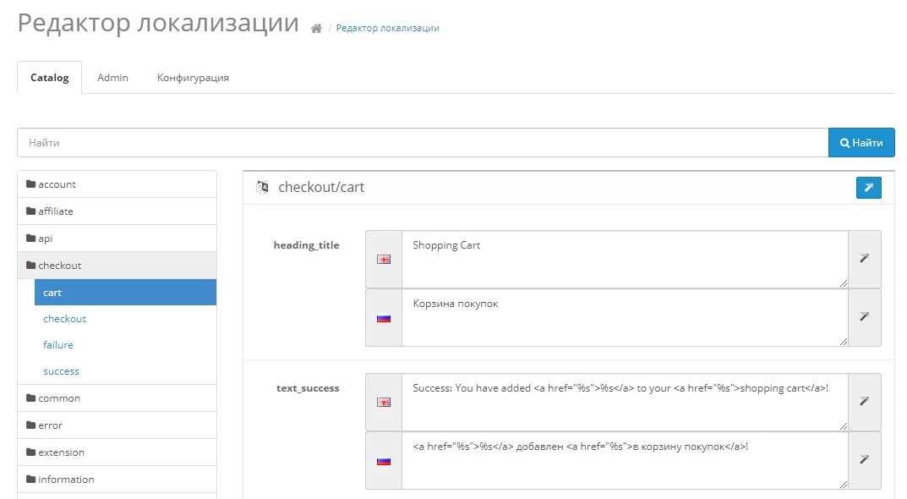Select the cart item in tree
The image size is (907, 499).
[x=125, y=293]
